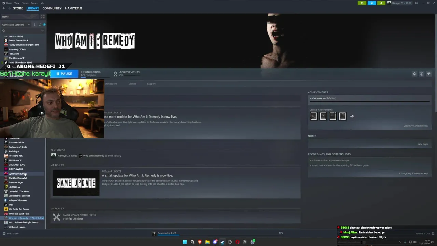Image resolution: width=437 pixels, height=246 pixels.
Task: Open the View menu
Action: (x=16, y=3)
